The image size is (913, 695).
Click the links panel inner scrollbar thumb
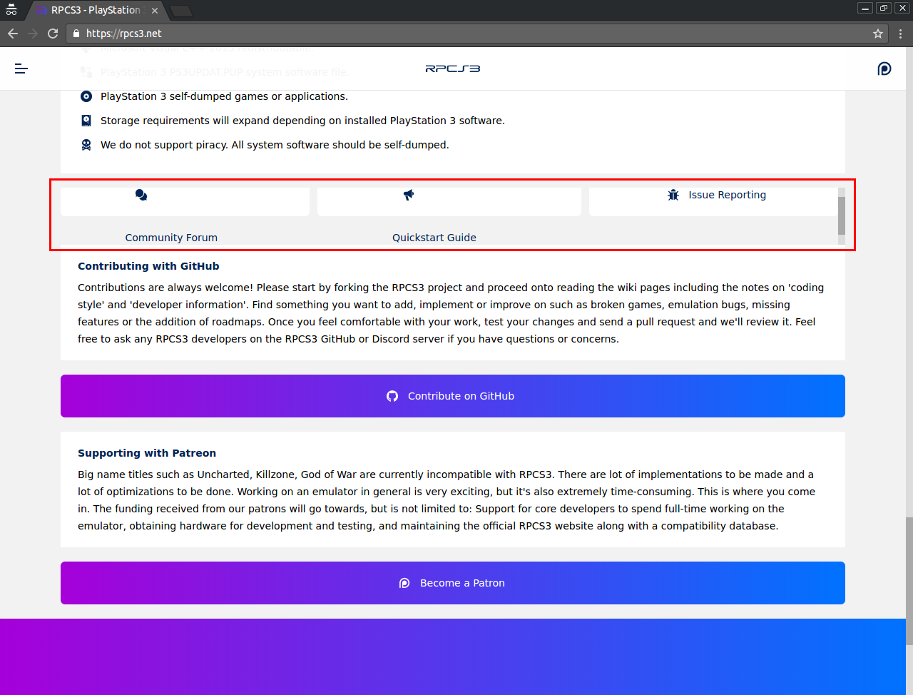click(842, 215)
